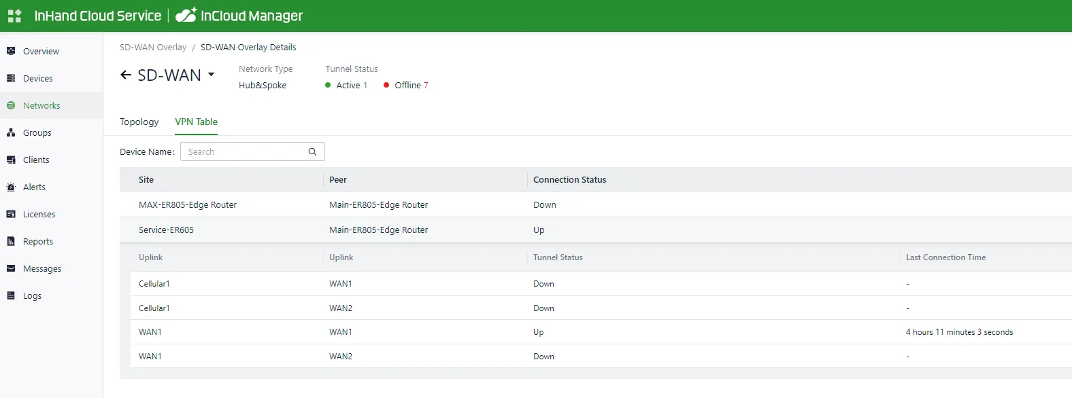
Task: Click the Networks globe icon
Action: (11, 105)
